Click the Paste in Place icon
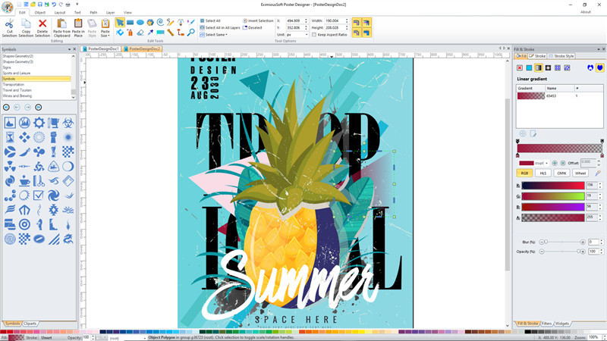The width and height of the screenshot is (607, 341). tap(78, 24)
